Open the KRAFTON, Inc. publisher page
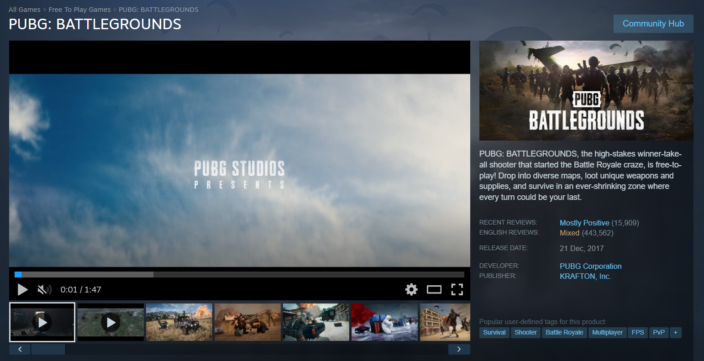704x361 pixels. pyautogui.click(x=585, y=276)
